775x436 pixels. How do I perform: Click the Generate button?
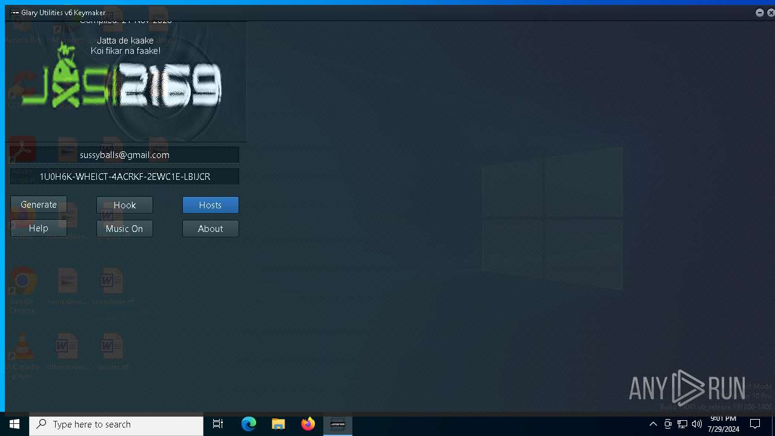[39, 205]
